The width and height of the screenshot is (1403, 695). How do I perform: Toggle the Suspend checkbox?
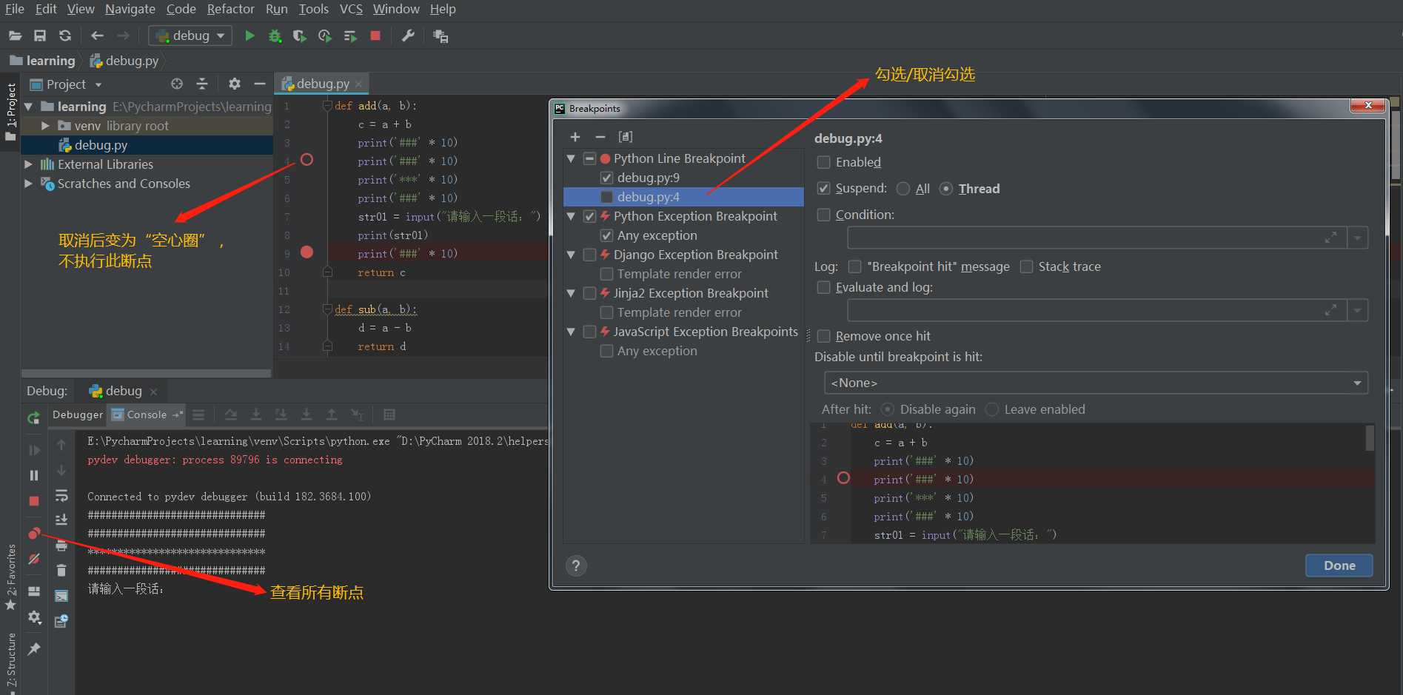click(x=823, y=189)
